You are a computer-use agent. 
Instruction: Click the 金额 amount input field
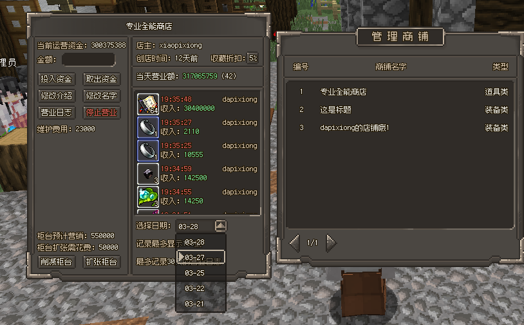(x=89, y=60)
